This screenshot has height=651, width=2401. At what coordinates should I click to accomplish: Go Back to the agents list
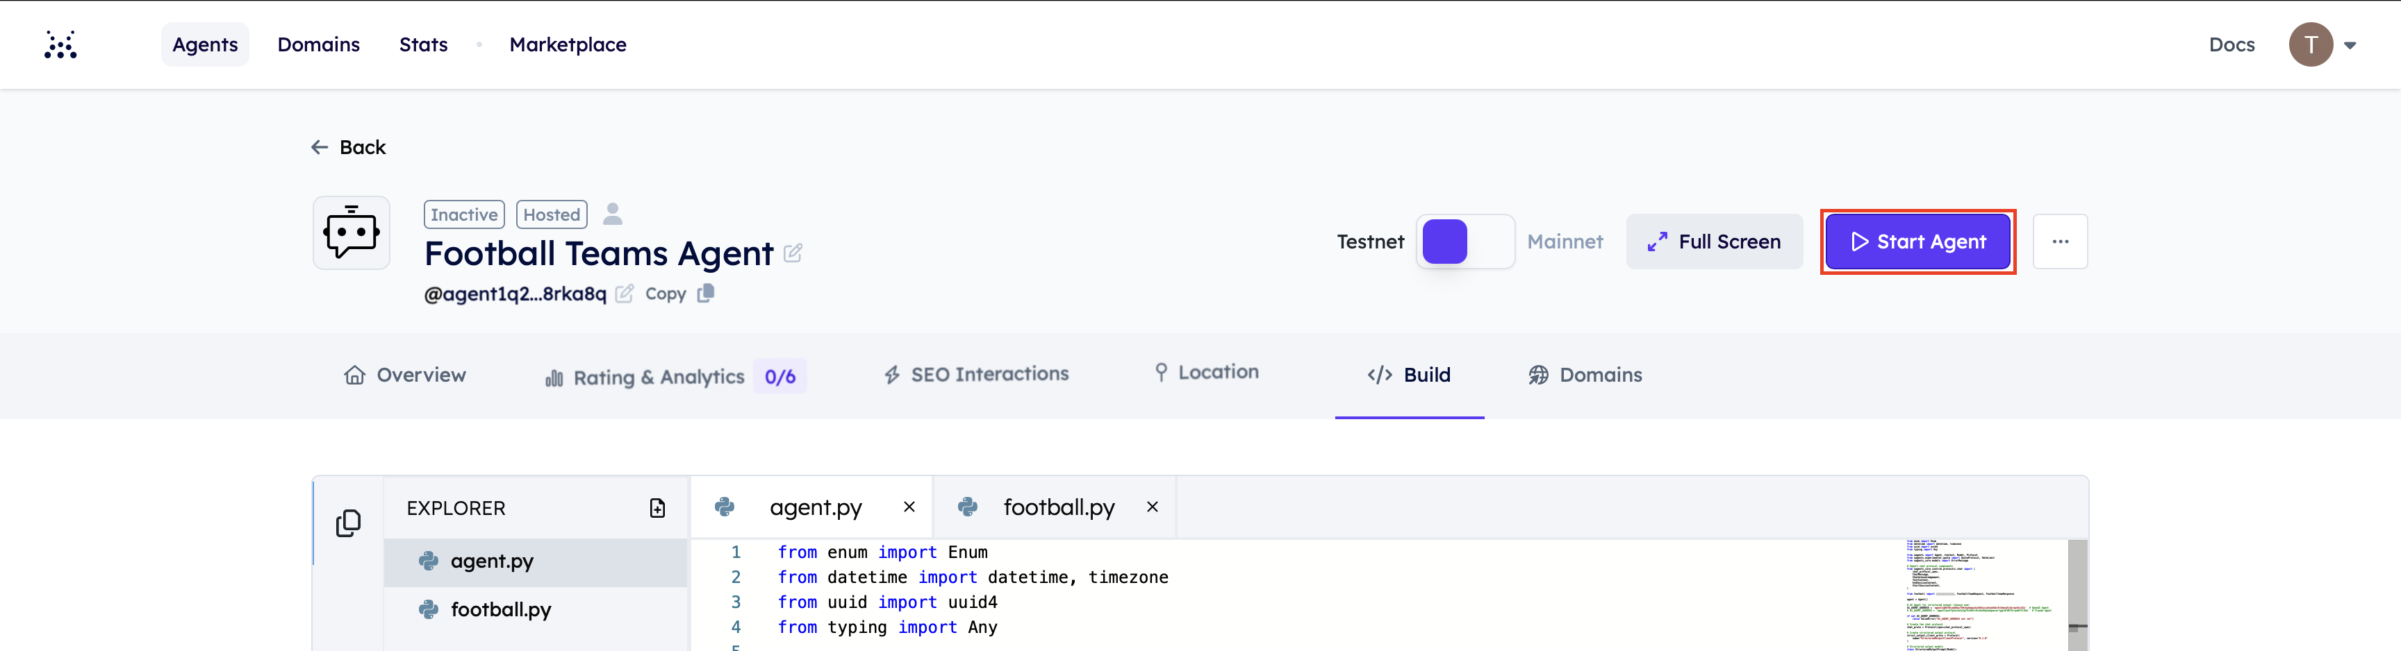[347, 147]
